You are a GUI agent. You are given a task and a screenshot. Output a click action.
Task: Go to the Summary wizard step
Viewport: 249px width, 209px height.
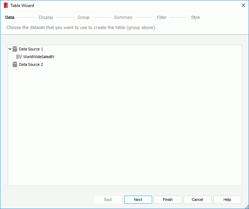pos(123,17)
